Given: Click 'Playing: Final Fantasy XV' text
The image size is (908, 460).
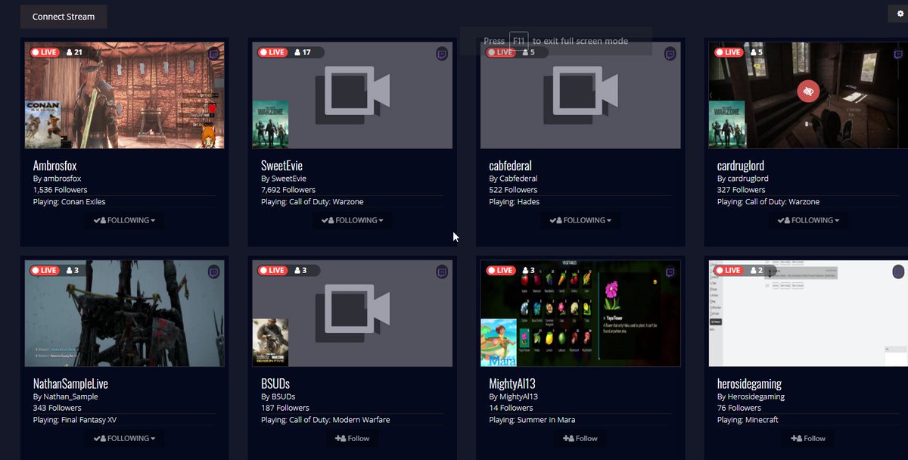Looking at the screenshot, I should (x=75, y=420).
